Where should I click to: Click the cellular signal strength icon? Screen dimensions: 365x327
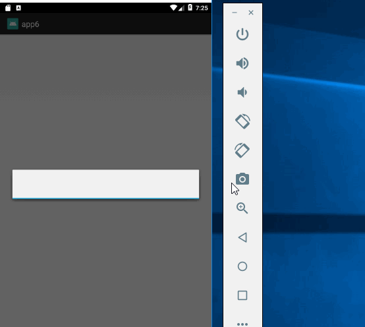[182, 8]
